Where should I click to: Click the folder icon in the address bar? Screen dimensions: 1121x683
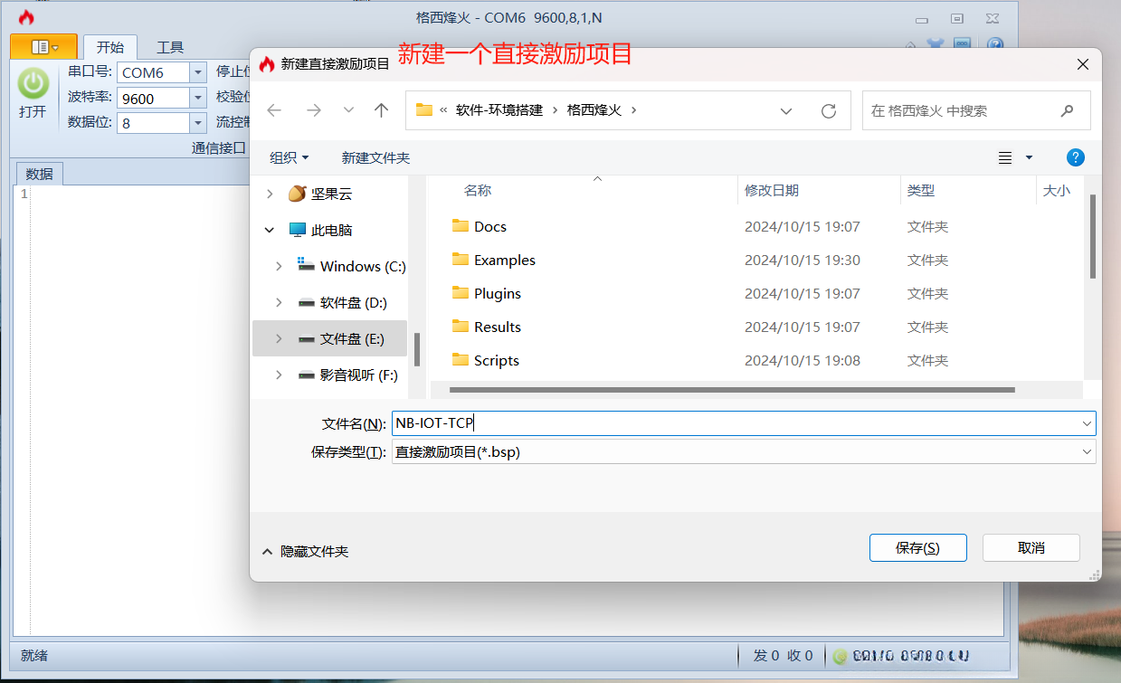coord(423,109)
